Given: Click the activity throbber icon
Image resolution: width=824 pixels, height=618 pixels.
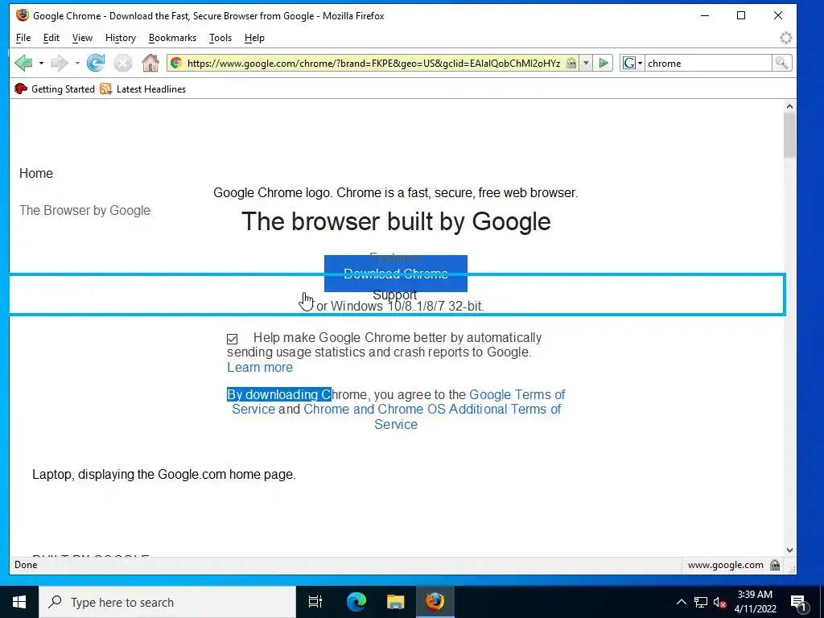Looking at the screenshot, I should 785,38.
